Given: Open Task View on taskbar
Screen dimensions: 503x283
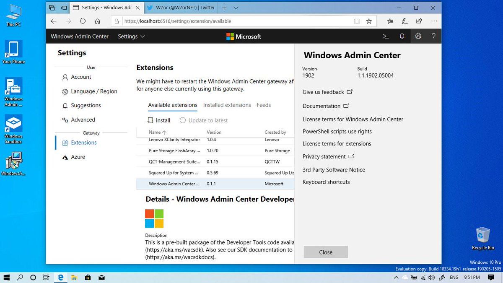Looking at the screenshot, I should pos(47,277).
